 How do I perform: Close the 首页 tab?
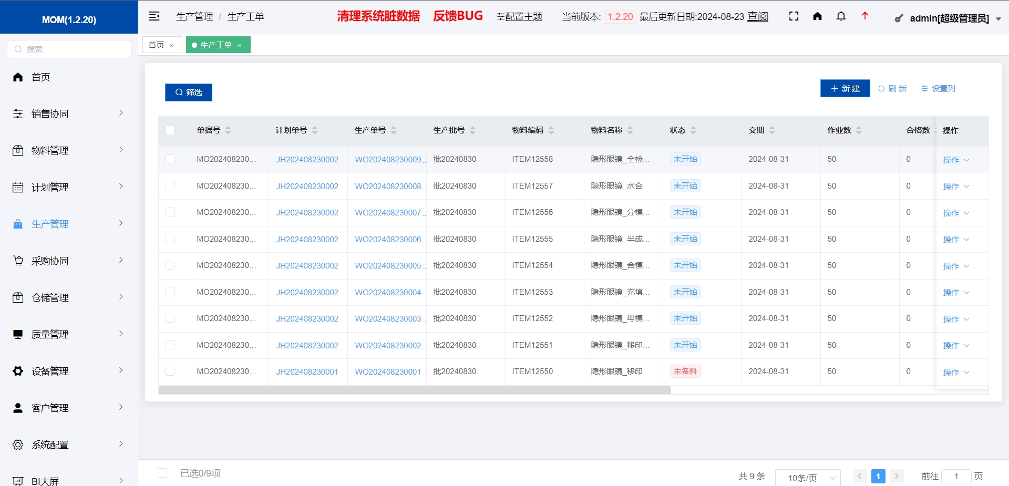172,46
